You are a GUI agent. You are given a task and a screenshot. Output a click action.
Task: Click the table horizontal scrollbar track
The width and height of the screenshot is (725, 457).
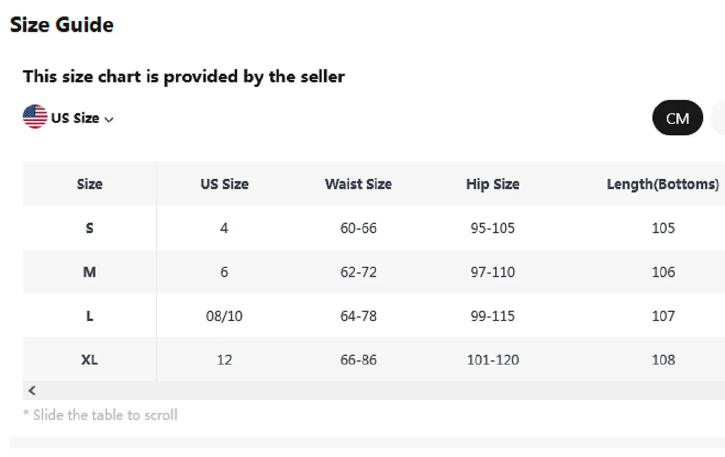click(374, 390)
